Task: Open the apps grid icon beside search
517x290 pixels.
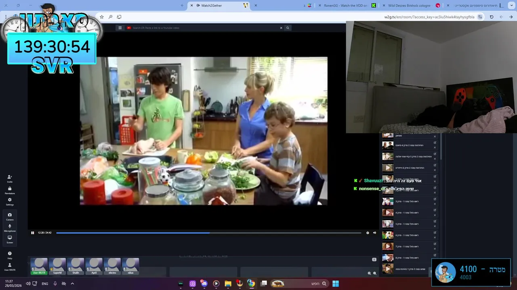Action: 120,28
